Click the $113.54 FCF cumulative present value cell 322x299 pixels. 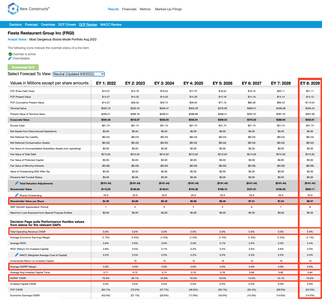click(310, 102)
